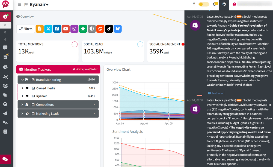Toggle the AI assistant head icon in header
The height and width of the screenshot is (167, 273).
[x=224, y=4]
